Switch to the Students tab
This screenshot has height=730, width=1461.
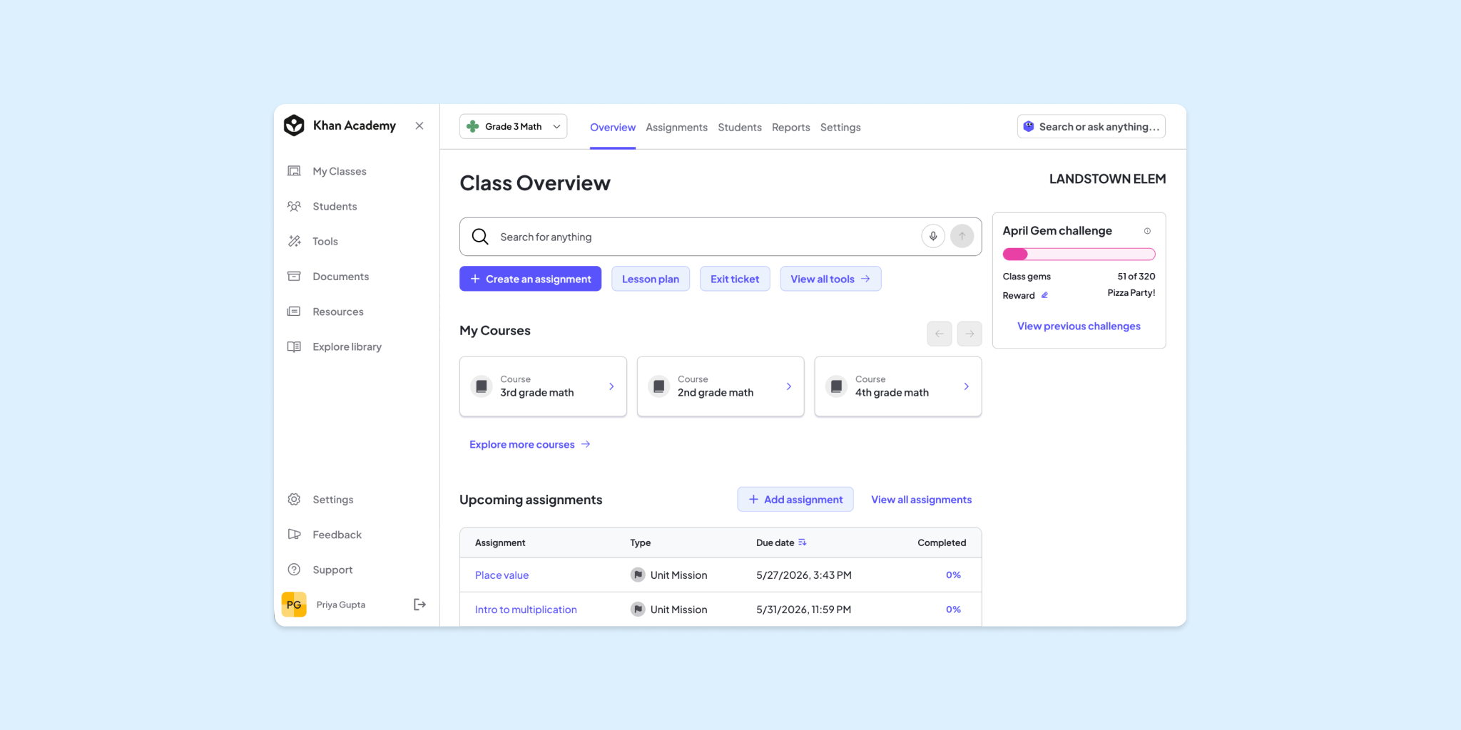click(x=740, y=127)
